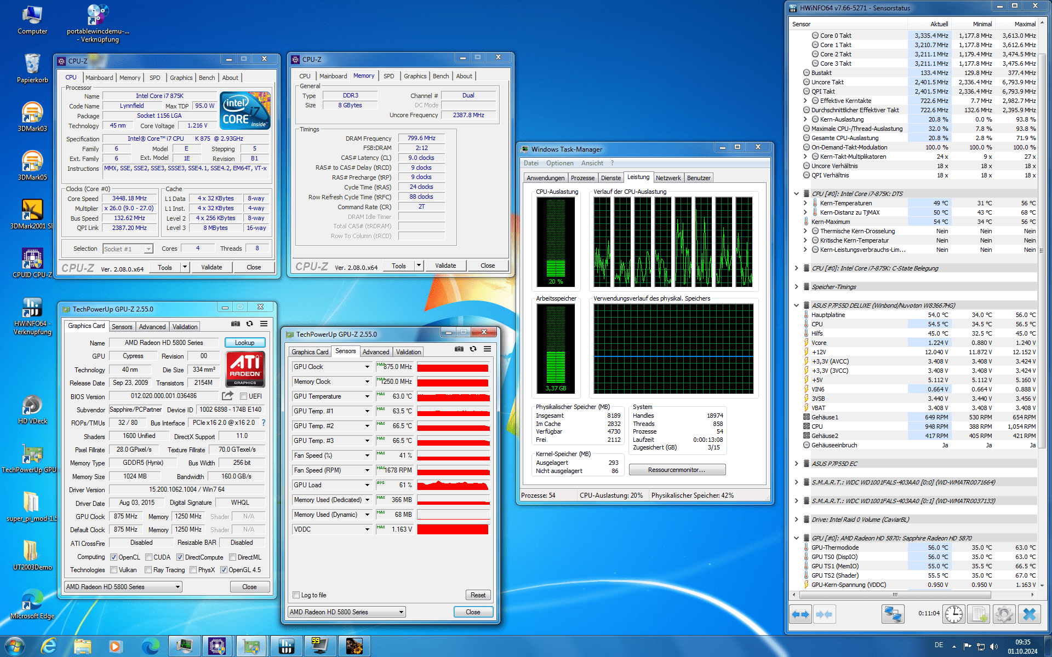This screenshot has width=1052, height=657.
Task: Toggle the CUDA checkbox
Action: [x=148, y=557]
